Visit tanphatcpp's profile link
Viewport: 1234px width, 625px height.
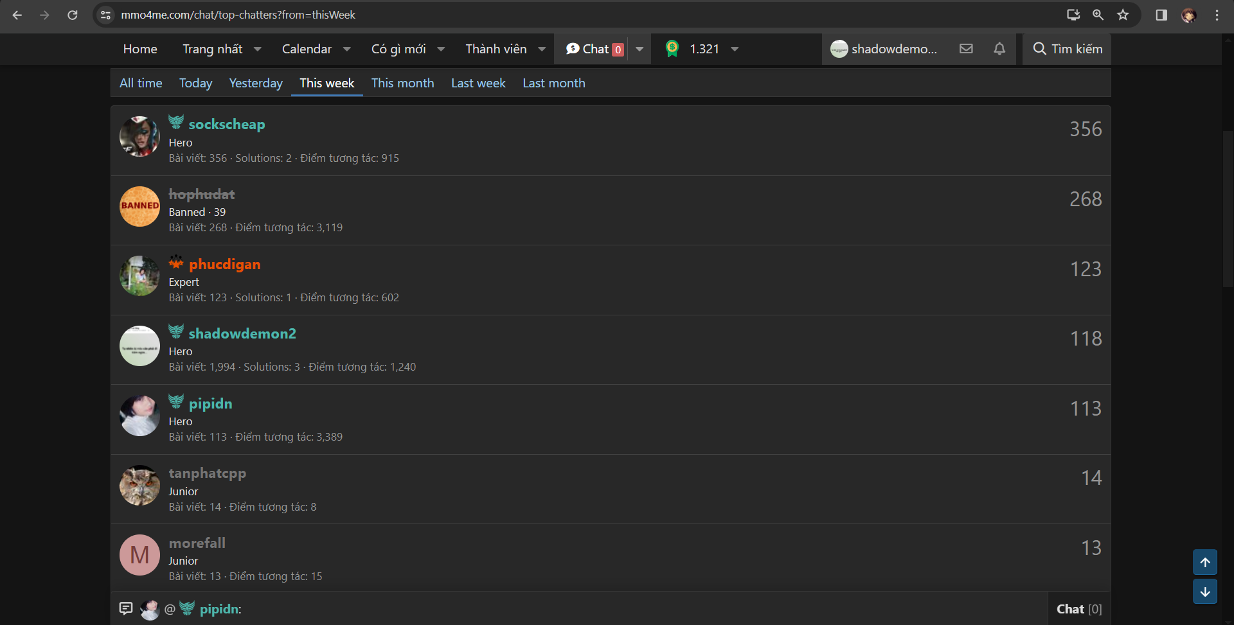coord(208,473)
